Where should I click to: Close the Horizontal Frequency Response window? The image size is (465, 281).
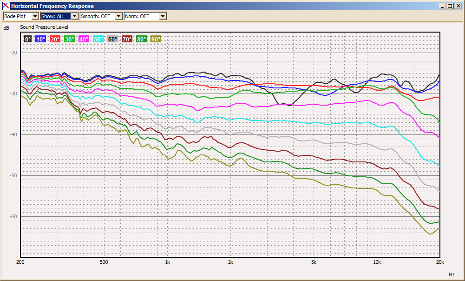[x=458, y=6]
